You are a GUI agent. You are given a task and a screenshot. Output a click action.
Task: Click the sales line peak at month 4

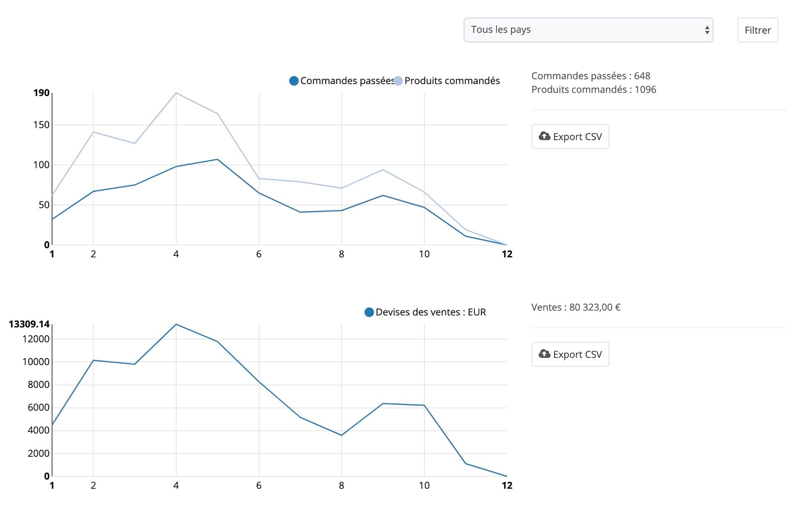176,324
